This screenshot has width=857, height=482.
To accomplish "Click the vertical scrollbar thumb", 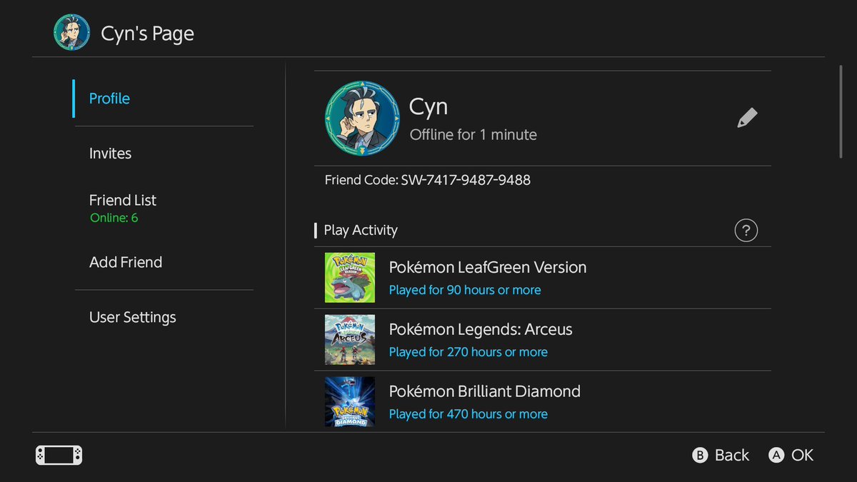I will (x=841, y=111).
